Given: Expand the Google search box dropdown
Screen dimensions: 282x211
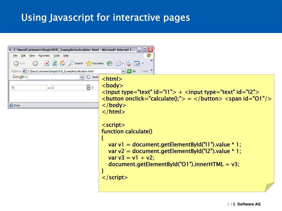Looking at the screenshot, I should coord(82,77).
